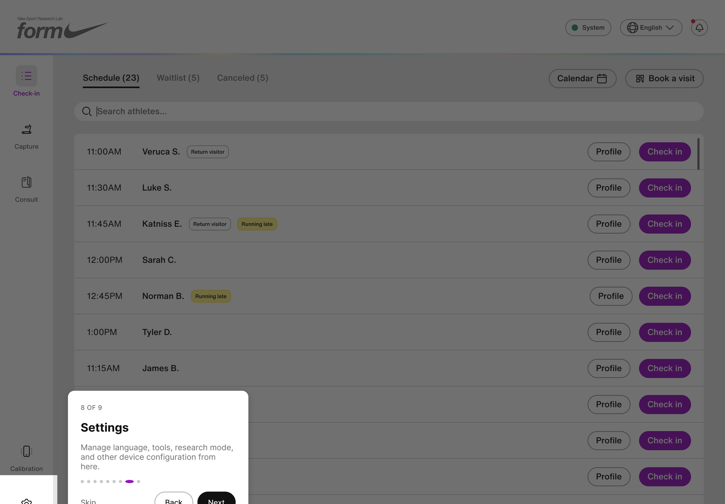Click Book a visit button
Image resolution: width=725 pixels, height=504 pixels.
pos(664,79)
